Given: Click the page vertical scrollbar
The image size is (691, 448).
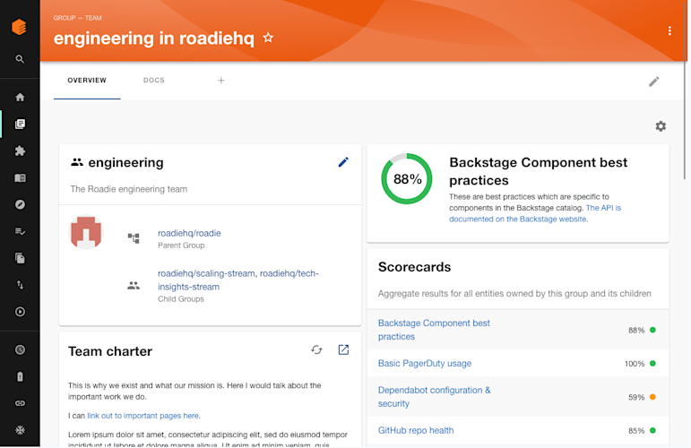Looking at the screenshot, I should (x=685, y=90).
